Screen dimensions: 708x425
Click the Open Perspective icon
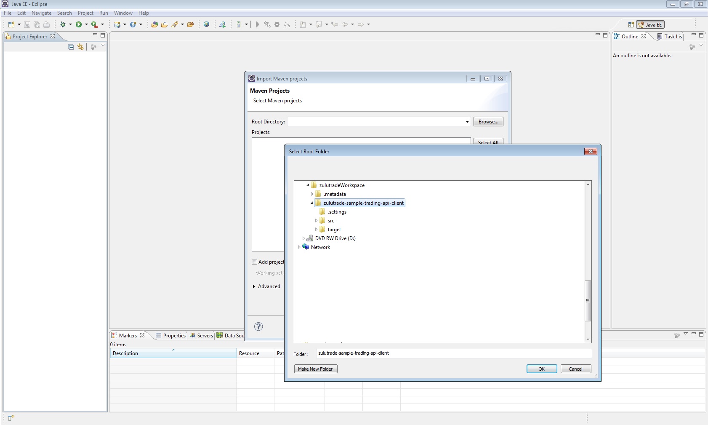coord(631,25)
